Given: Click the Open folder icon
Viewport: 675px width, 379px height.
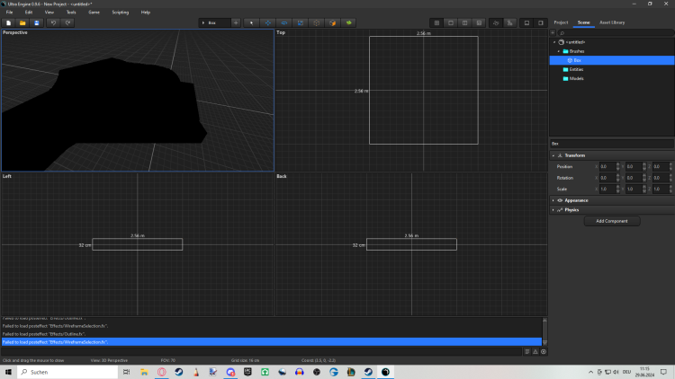Looking at the screenshot, I should coord(22,22).
